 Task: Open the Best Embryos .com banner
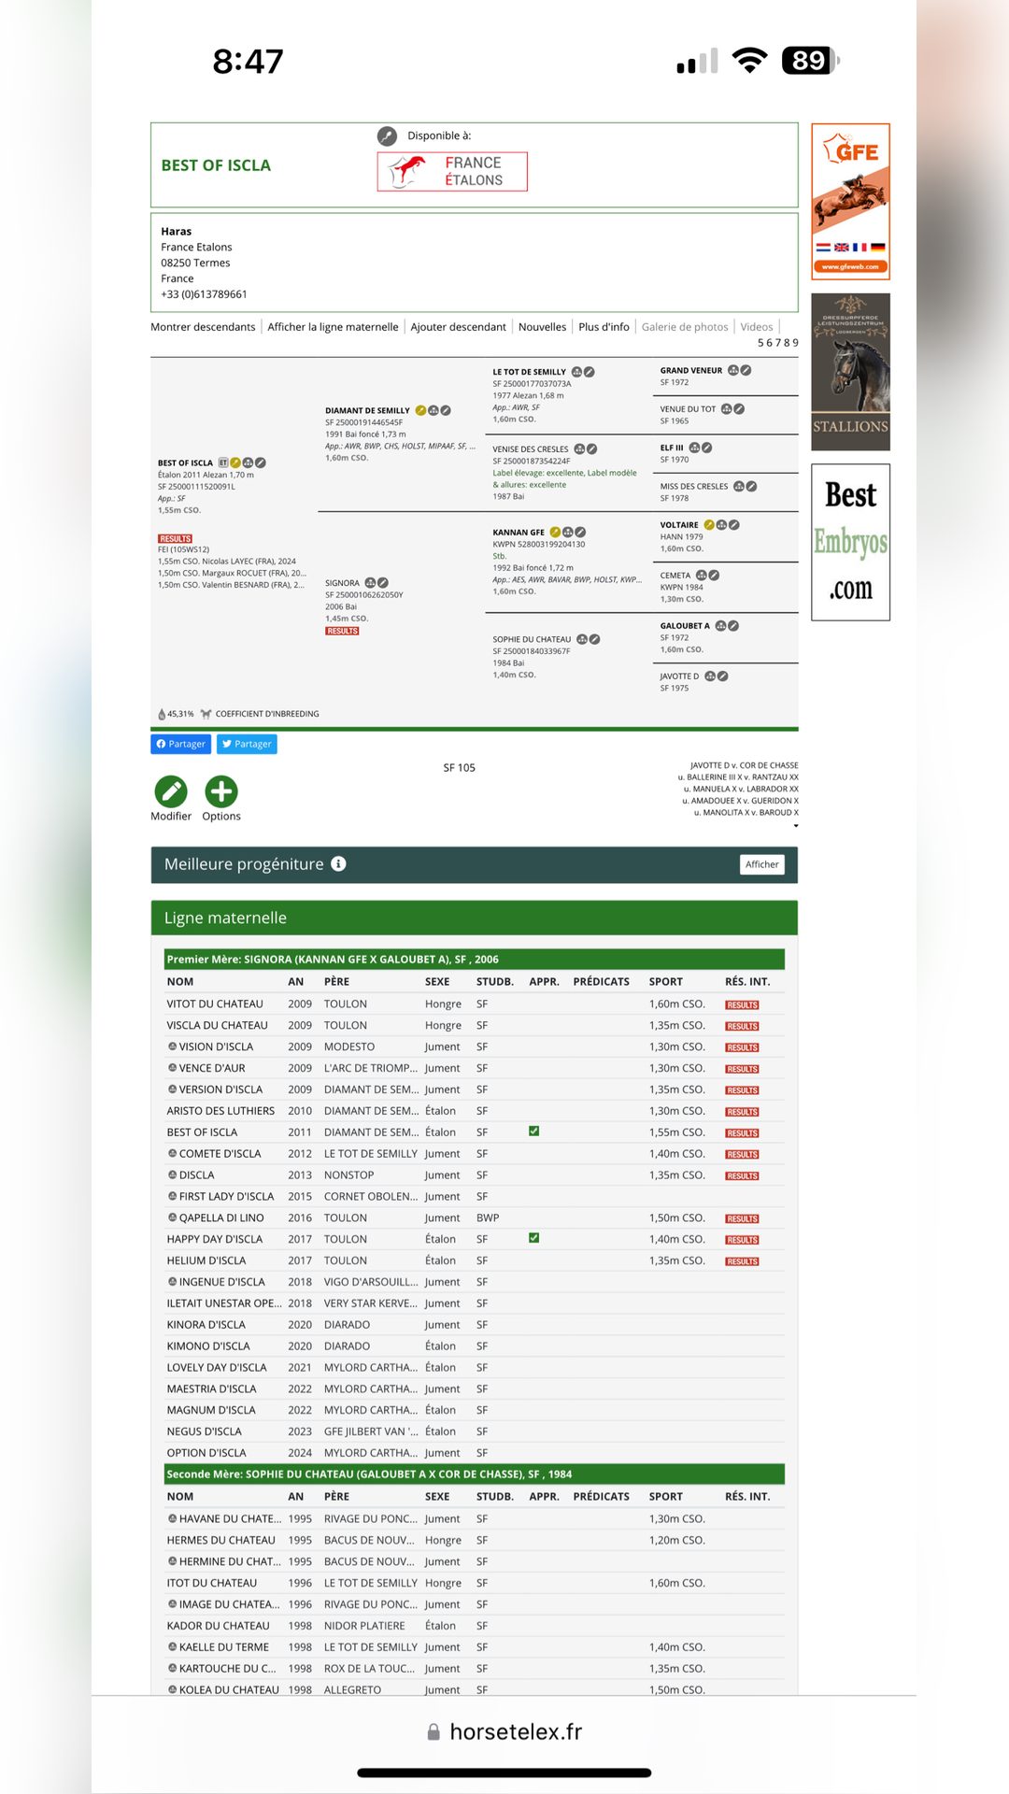tap(850, 542)
